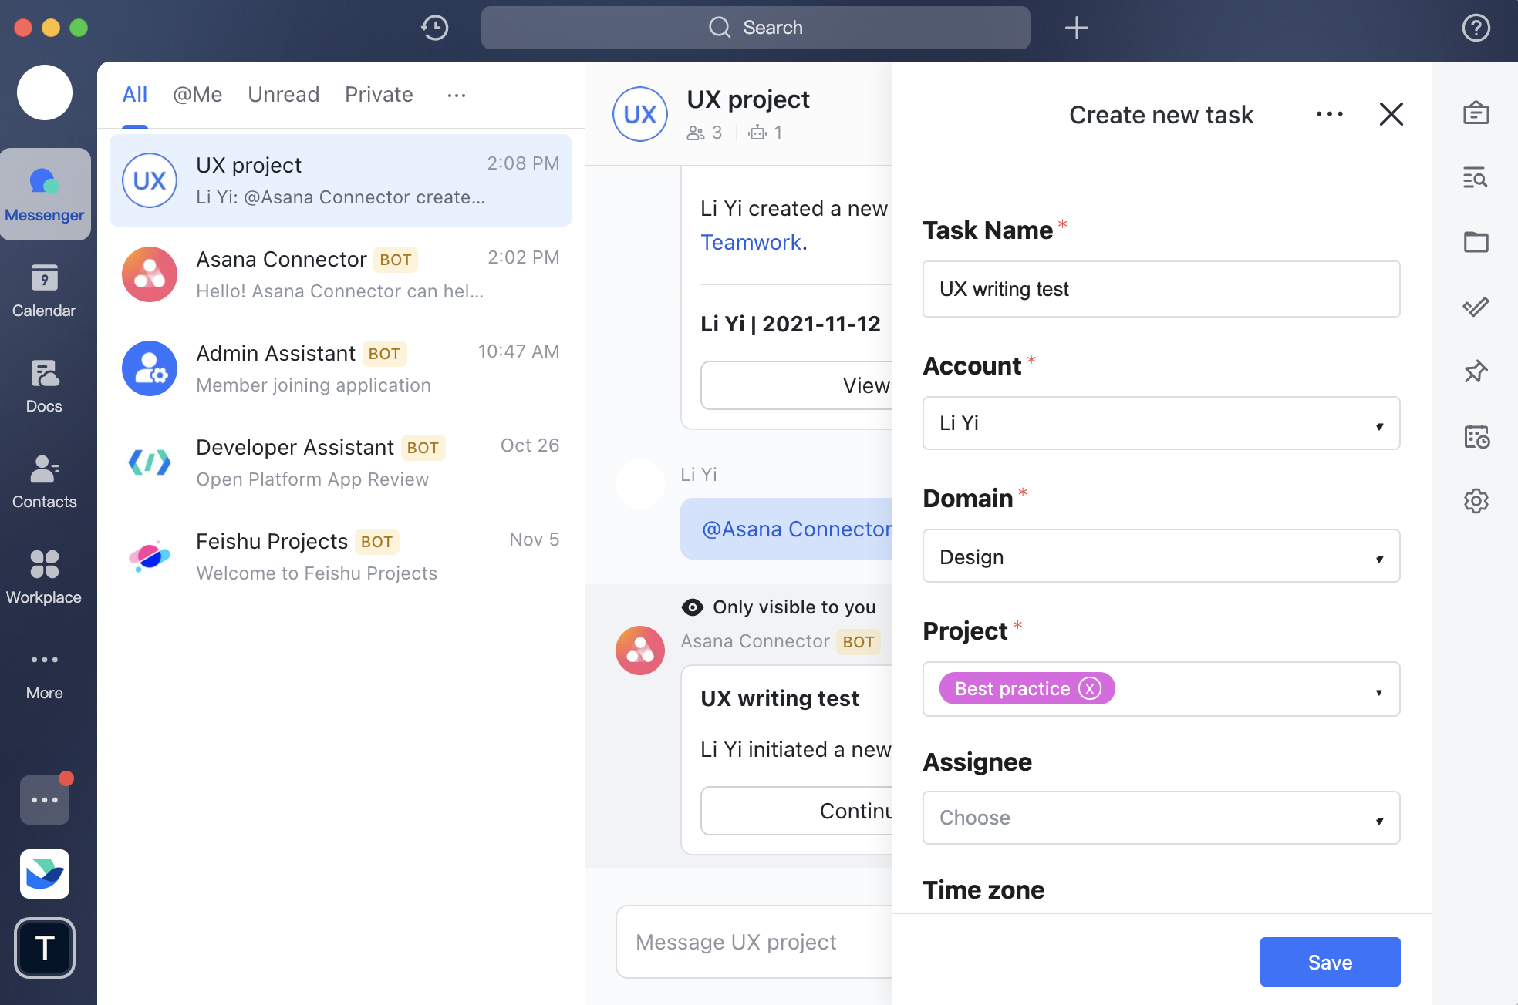The height and width of the screenshot is (1005, 1518).
Task: Open the shared files icon in chat sidebar
Action: 1476,242
